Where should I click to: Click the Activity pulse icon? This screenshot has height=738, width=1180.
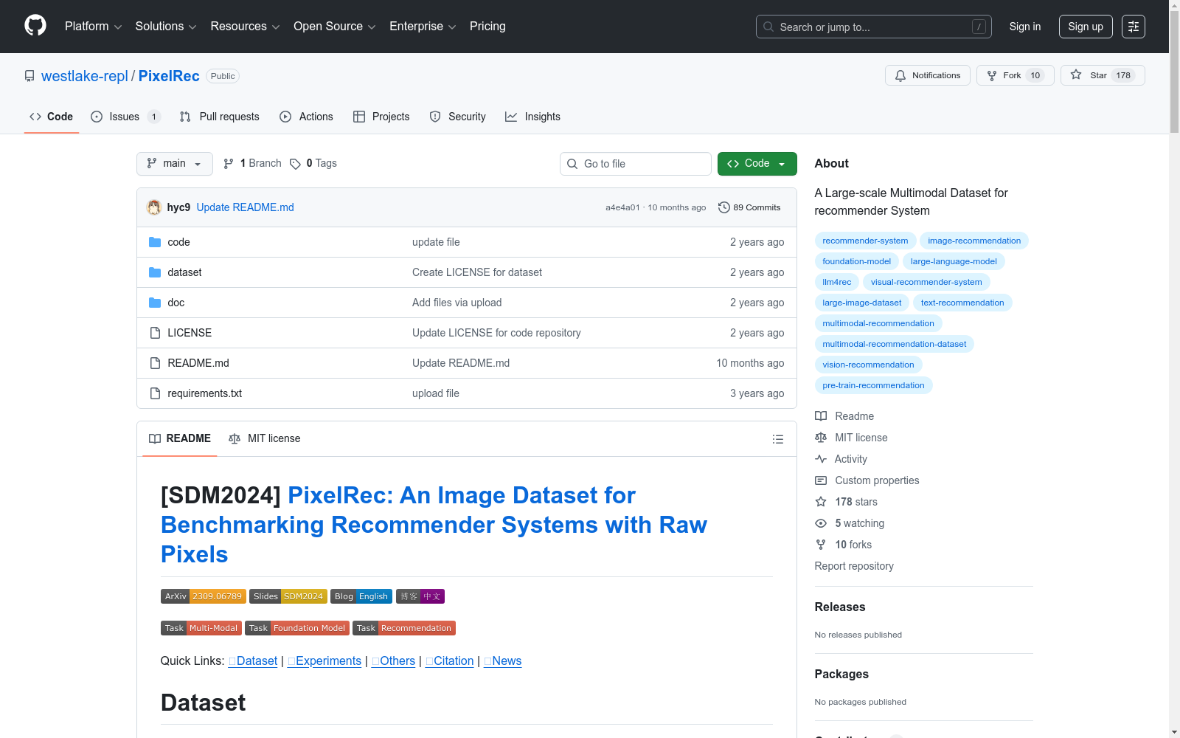(821, 459)
